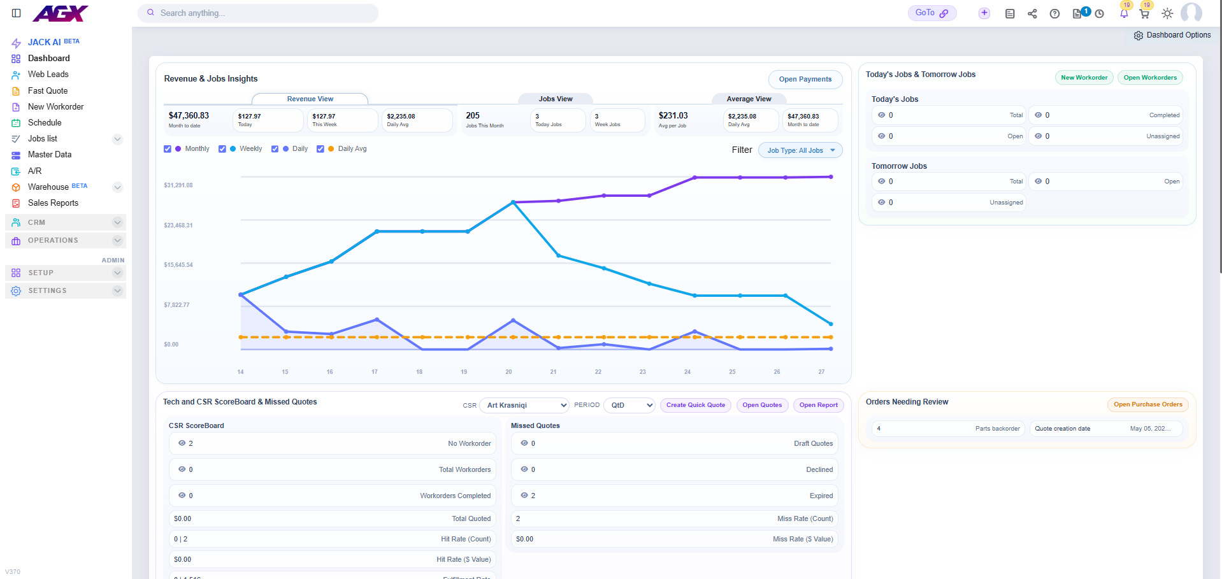The height and width of the screenshot is (579, 1222).
Task: Open the notifications bell icon
Action: click(1124, 14)
